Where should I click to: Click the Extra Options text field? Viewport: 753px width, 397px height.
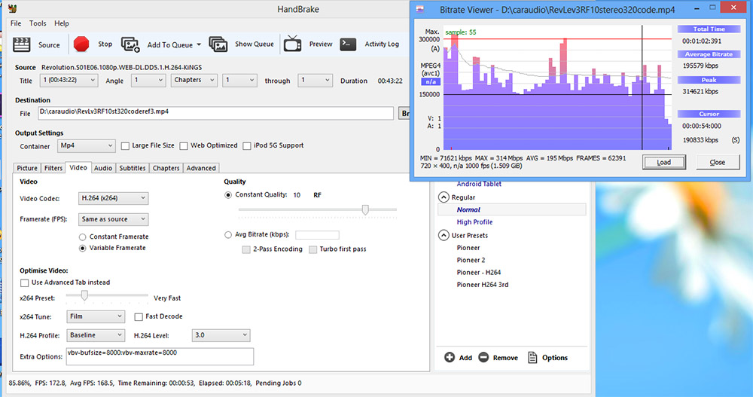pos(160,356)
